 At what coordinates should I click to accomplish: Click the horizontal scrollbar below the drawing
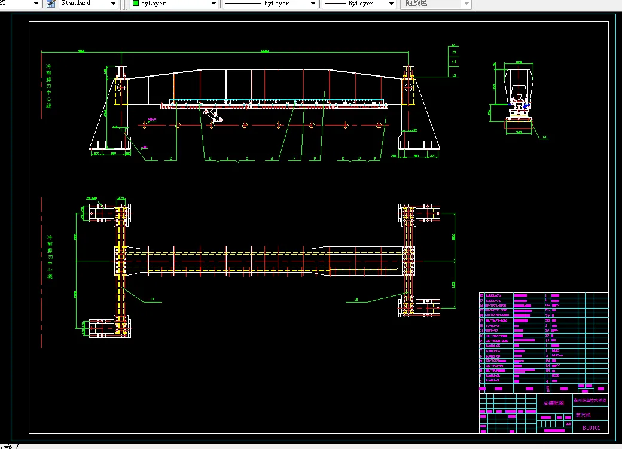299,445
